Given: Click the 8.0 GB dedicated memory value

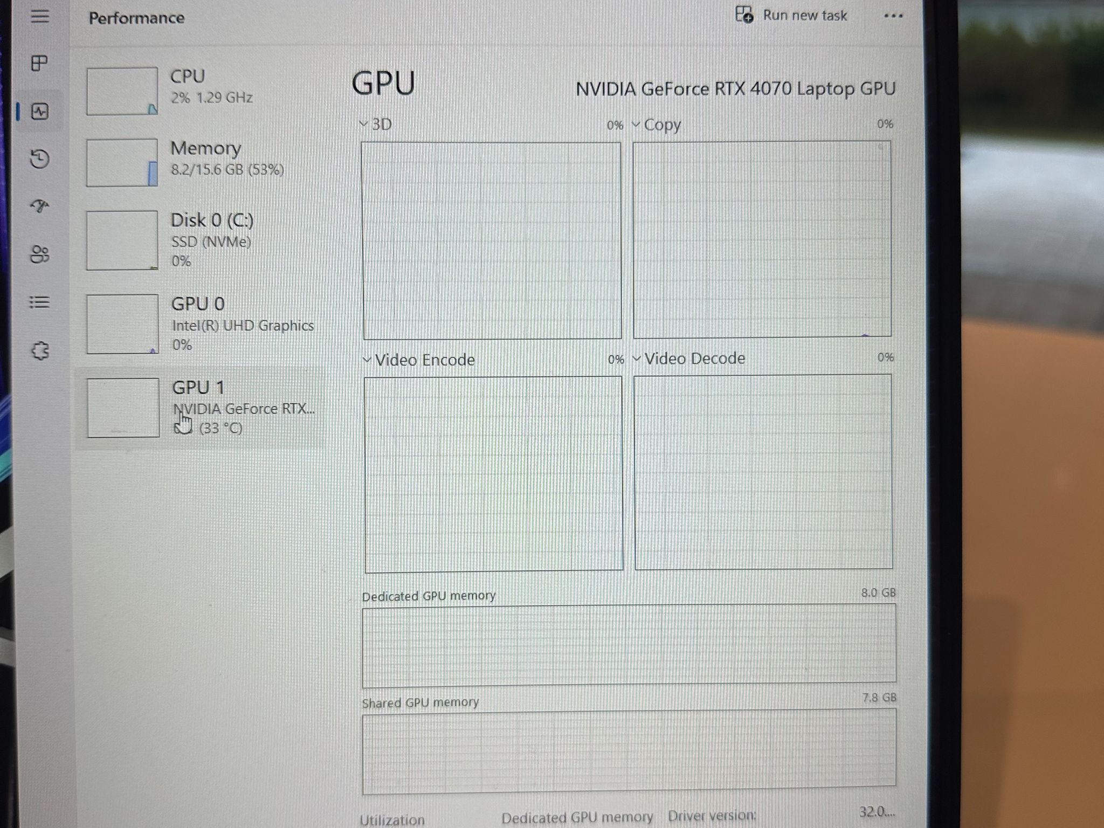Looking at the screenshot, I should [x=878, y=592].
